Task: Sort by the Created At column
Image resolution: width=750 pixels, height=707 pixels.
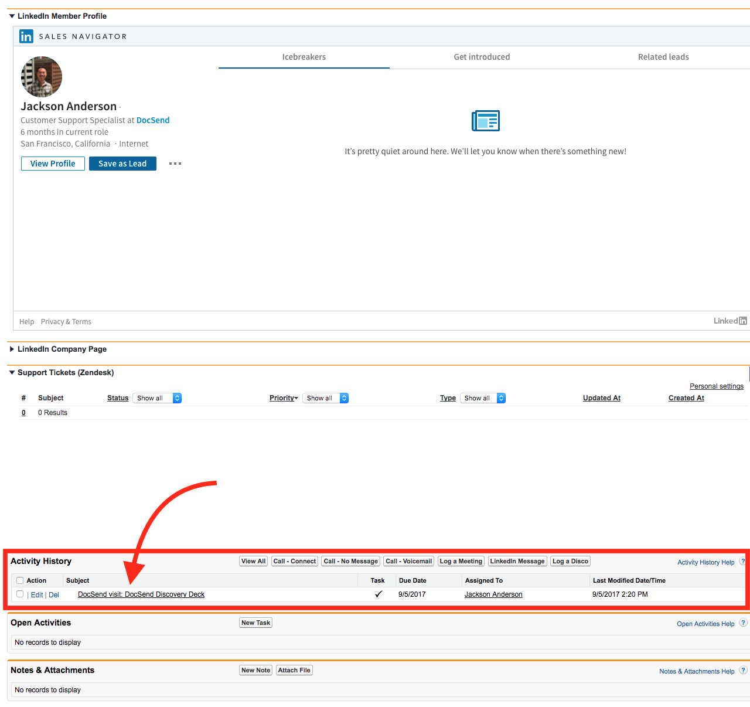Action: 686,398
